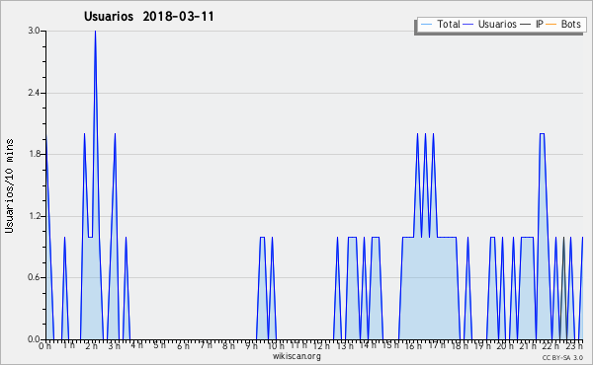Click the 20 h x-axis label
The width and height of the screenshot is (593, 365).
[505, 345]
